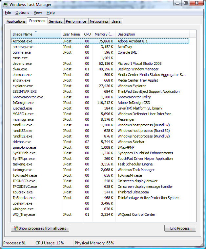Screen dimensions: 206x249
Task: Select the acrotray.exe process
Action: 100,47
